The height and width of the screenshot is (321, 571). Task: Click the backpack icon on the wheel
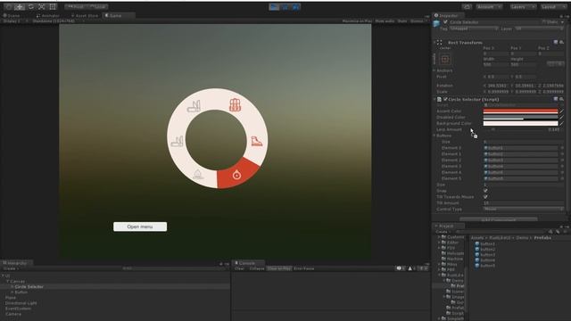pyautogui.click(x=235, y=105)
